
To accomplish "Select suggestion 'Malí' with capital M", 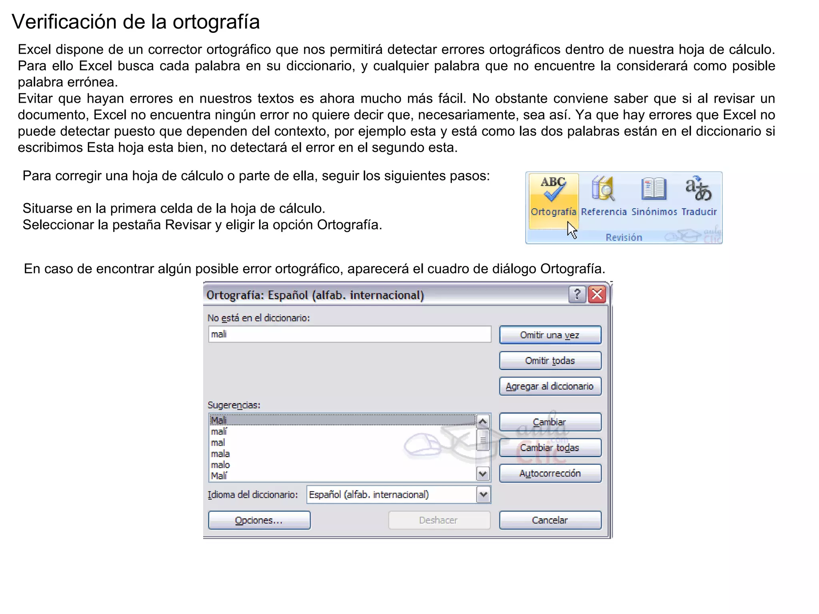I will tap(343, 476).
